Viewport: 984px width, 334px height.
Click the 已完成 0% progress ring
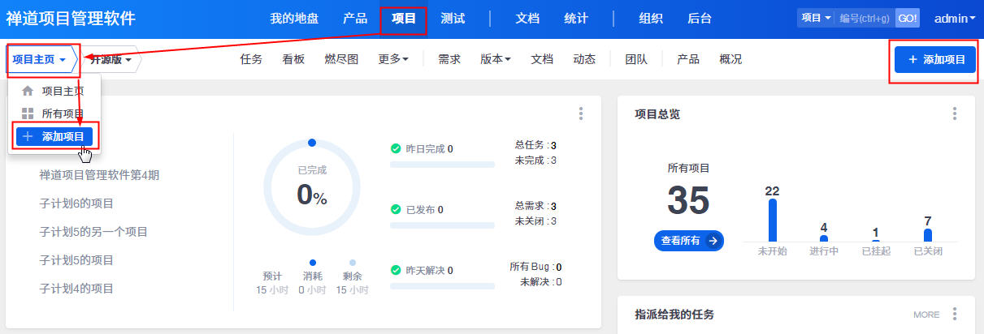coord(312,188)
